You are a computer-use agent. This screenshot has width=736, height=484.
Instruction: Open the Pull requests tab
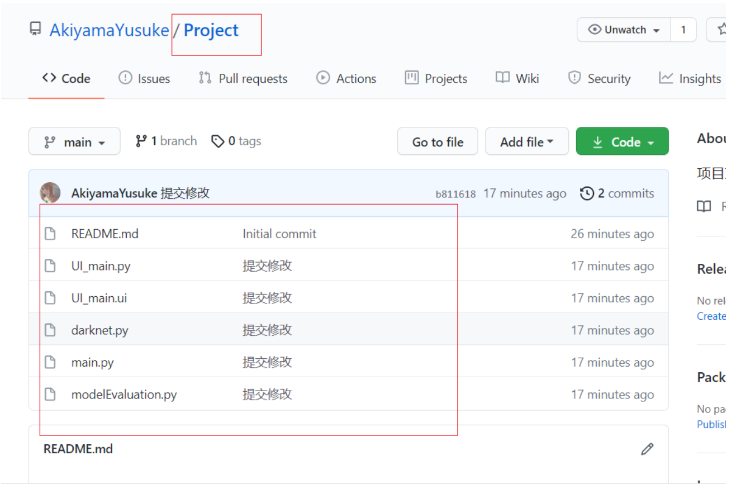coord(243,79)
